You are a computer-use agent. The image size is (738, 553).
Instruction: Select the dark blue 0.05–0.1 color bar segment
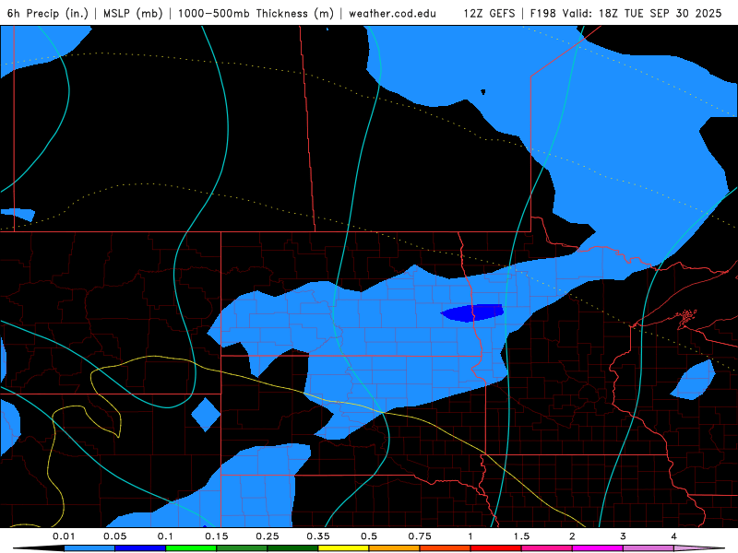click(x=140, y=548)
